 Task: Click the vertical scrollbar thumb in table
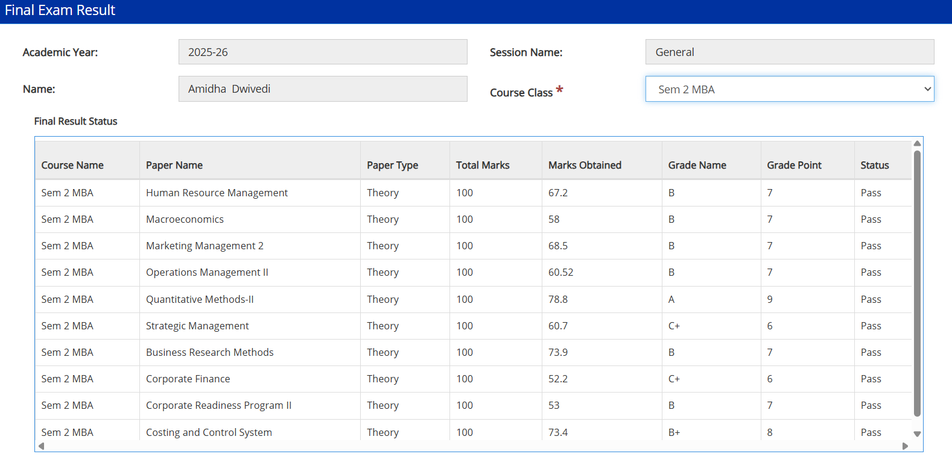(917, 283)
